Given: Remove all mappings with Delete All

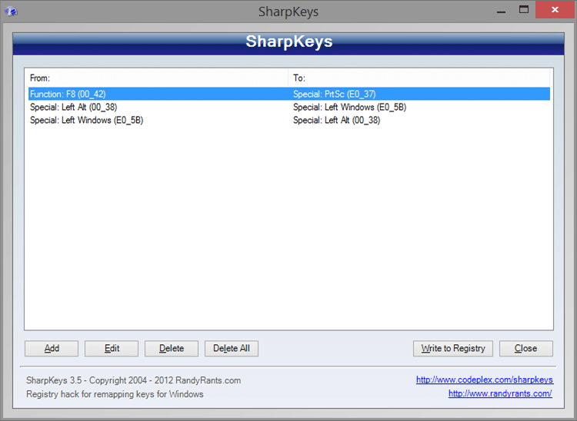Looking at the screenshot, I should coord(232,348).
